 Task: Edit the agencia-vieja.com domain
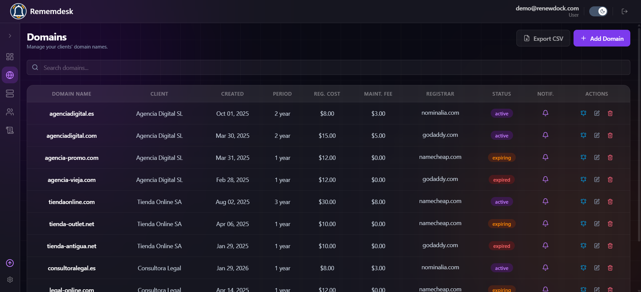(x=597, y=180)
